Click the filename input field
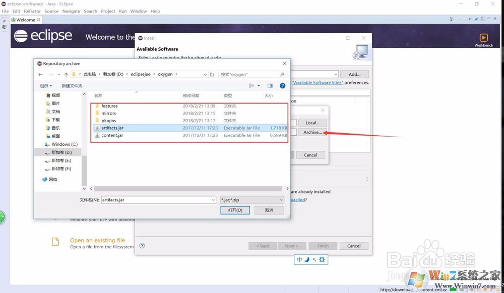Viewport: 504px width, 293px height. point(156,200)
